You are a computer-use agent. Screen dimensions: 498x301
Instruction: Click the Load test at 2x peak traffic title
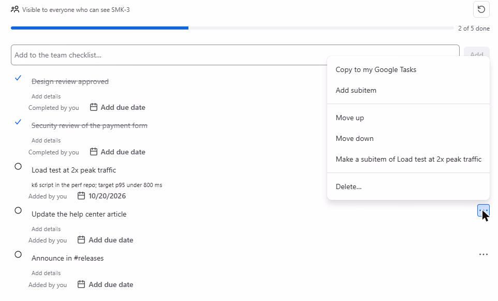(x=74, y=170)
